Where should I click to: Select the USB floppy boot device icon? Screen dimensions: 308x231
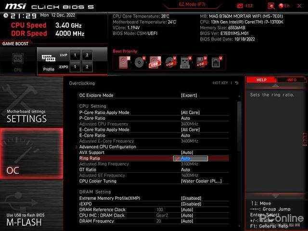[201, 62]
